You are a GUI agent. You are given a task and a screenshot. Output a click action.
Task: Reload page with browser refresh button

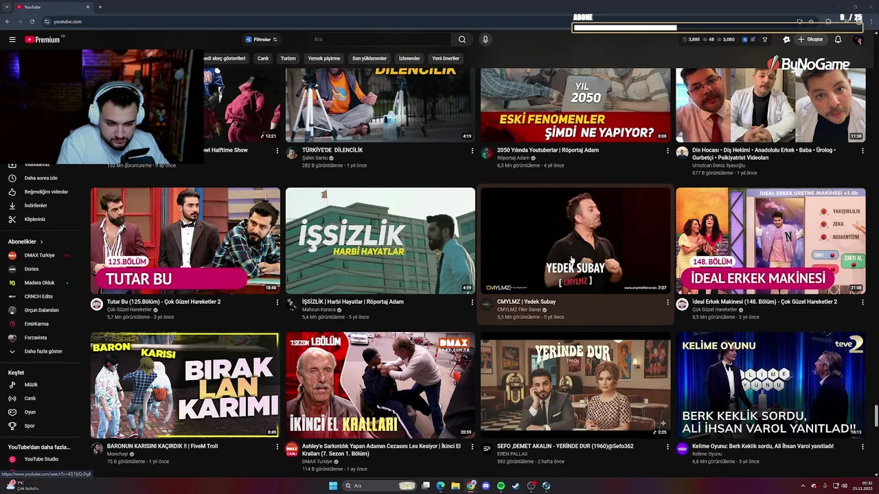pos(32,21)
